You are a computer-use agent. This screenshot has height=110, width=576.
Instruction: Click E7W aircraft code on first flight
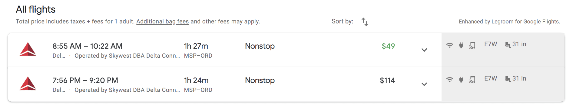point(491,44)
